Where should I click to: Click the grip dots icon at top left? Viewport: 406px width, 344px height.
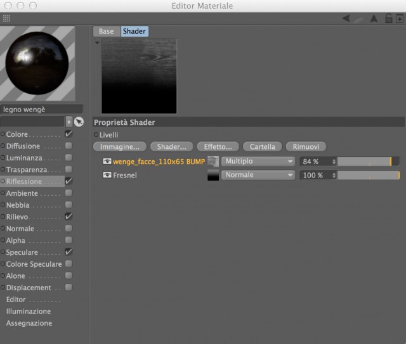pos(6,18)
